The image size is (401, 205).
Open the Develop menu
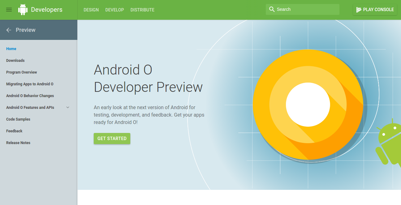(x=114, y=10)
